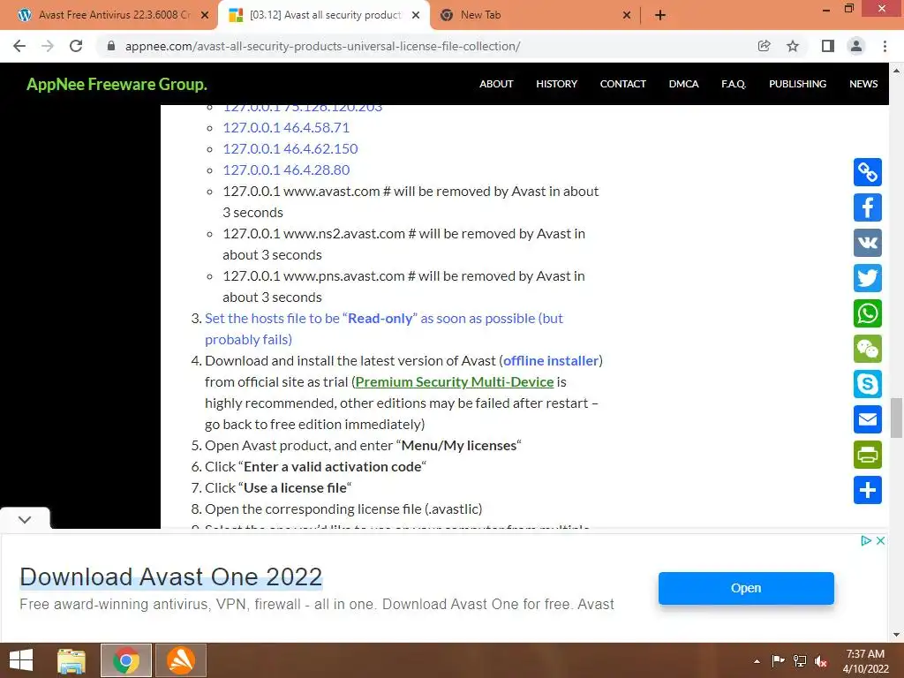Click text "Menu/My licenses"
904x678 pixels.
tap(459, 446)
